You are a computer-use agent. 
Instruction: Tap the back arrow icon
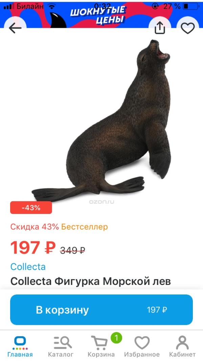tap(15, 28)
